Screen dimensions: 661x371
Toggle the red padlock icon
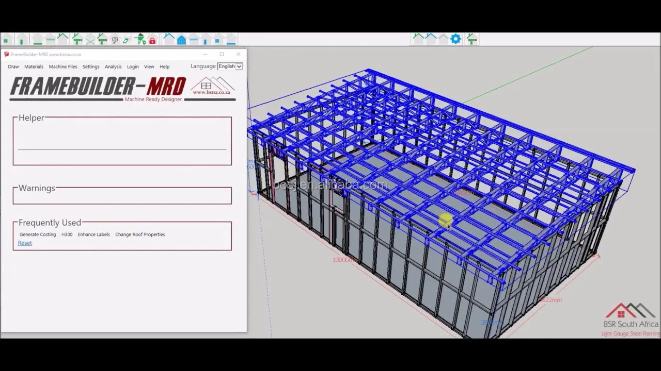coord(152,40)
